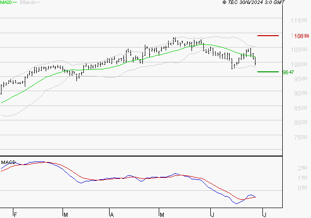
Task: Select the 050 MACD axis label
Action: click(303, 188)
